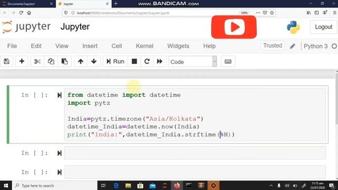The image size is (338, 190).
Task: Cut selected cells with the scissors icon
Action: pos(37,61)
